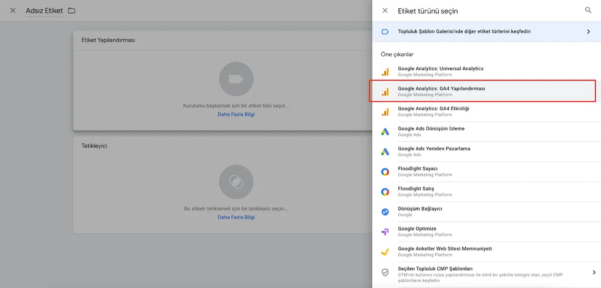Open the Daha Fazla Bilgi link under tag setup
Screen dimensions: 601x288
point(236,114)
